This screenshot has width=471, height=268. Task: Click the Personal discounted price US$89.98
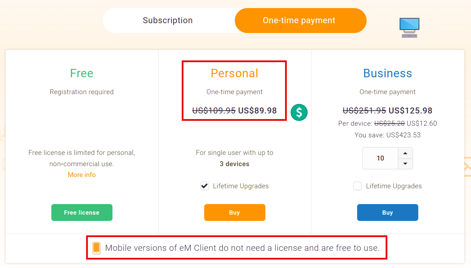click(x=258, y=111)
